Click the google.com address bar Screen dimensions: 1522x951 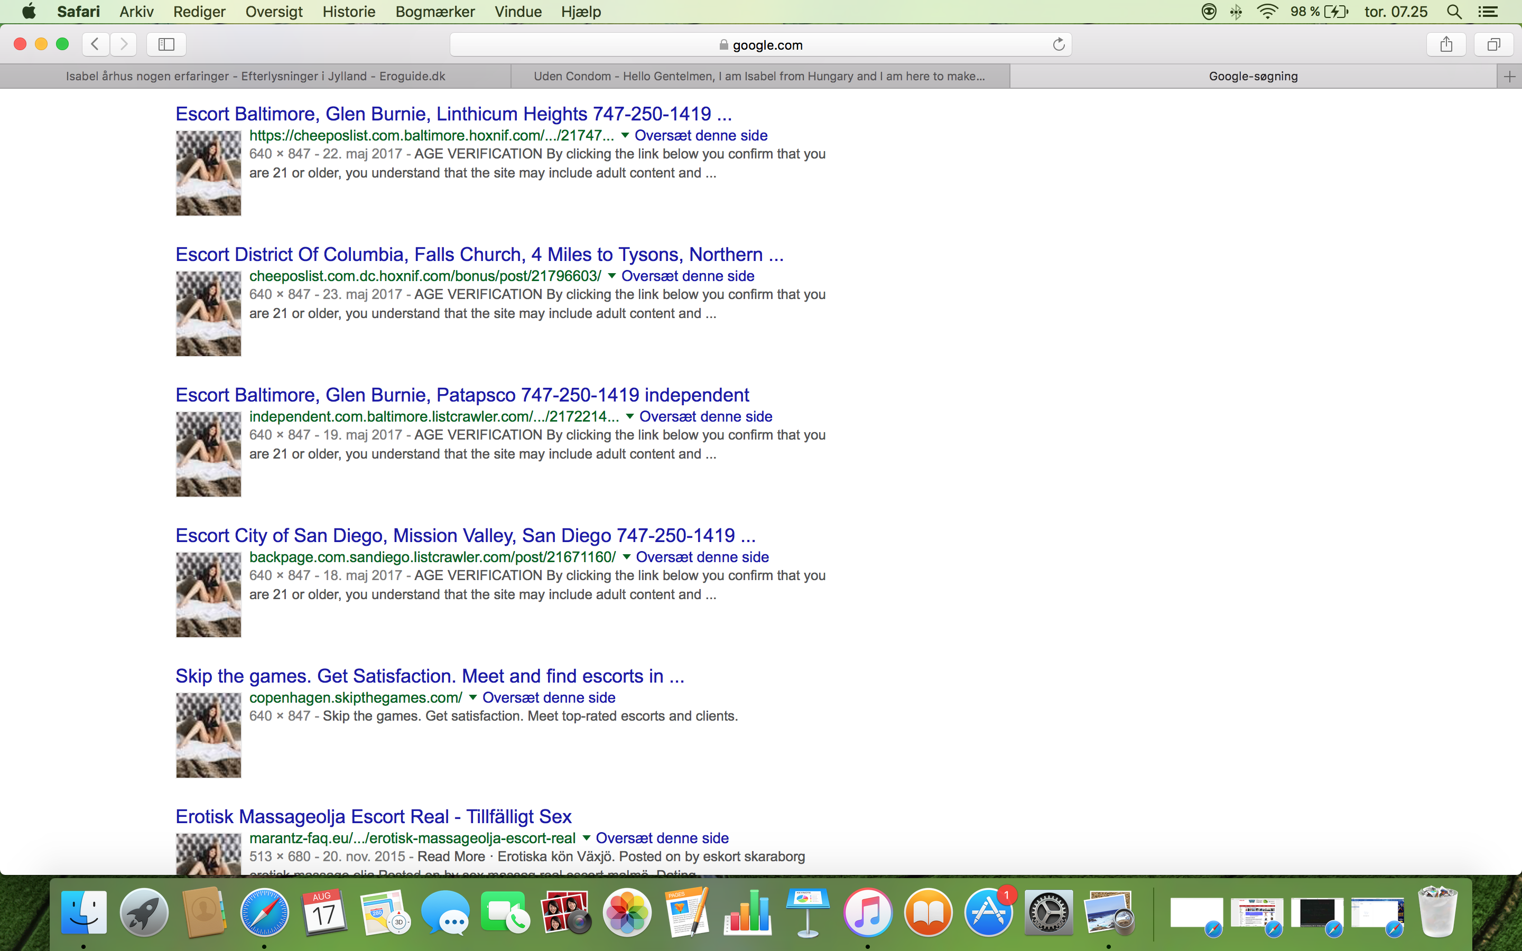tap(760, 45)
